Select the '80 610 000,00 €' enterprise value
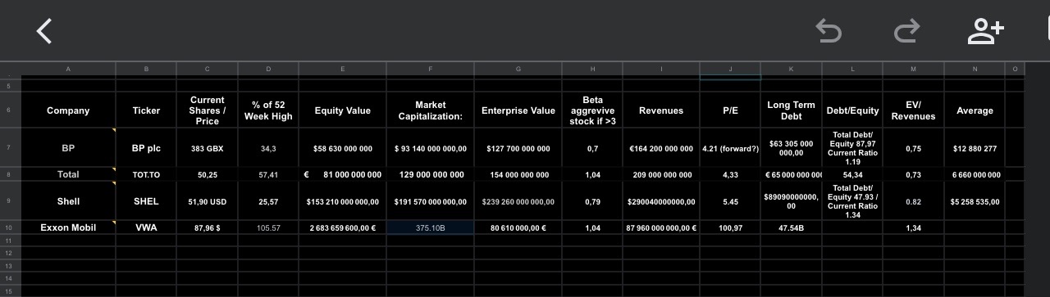1050x297 pixels. pyautogui.click(x=518, y=228)
